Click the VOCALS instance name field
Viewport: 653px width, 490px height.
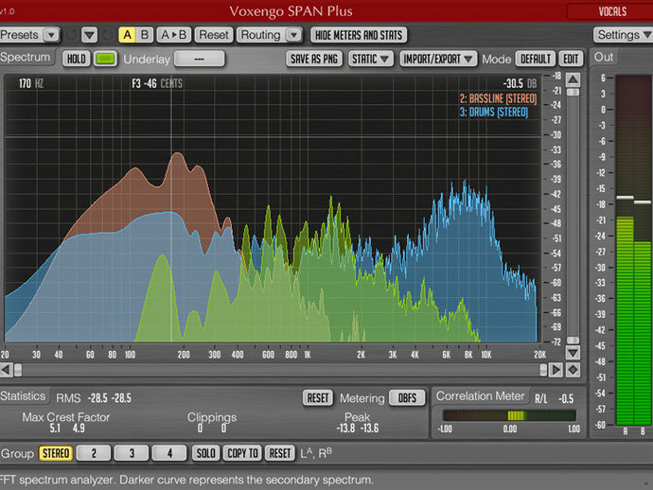610,11
